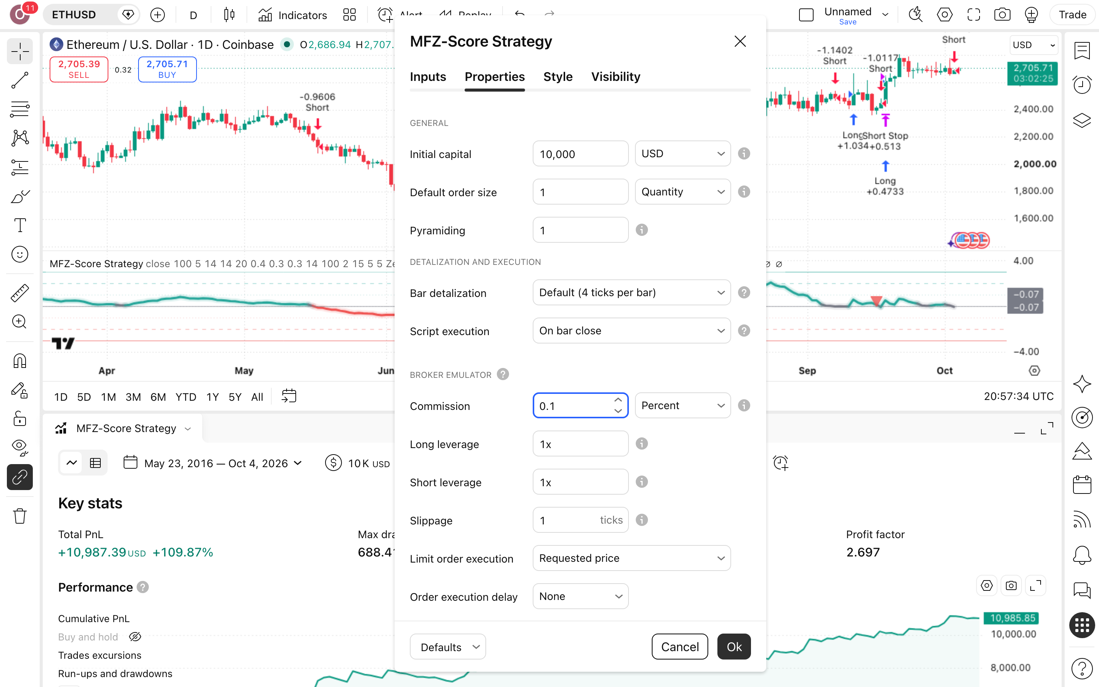Select the trend line drawing tool

[x=19, y=81]
